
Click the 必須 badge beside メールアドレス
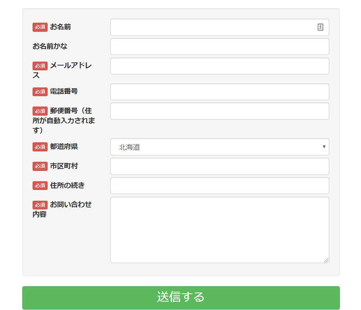[x=40, y=66]
